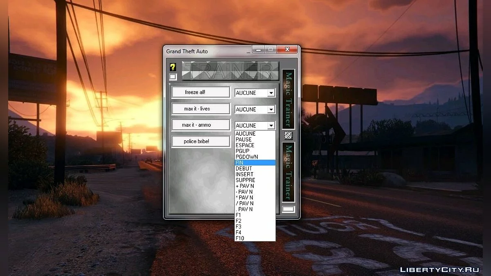
Task: Click the upper Magic Trainer banner
Action: (288, 99)
